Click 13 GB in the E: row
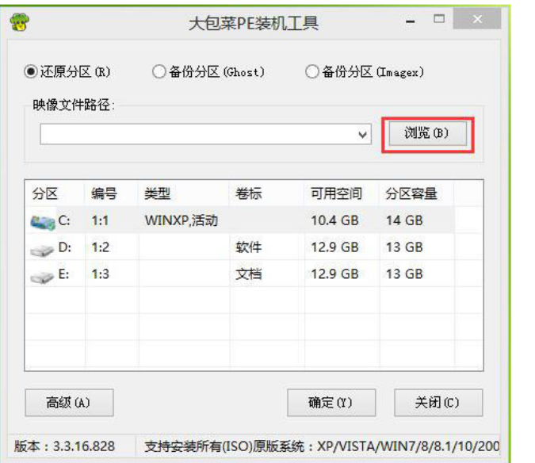This screenshot has height=463, width=535. [404, 274]
